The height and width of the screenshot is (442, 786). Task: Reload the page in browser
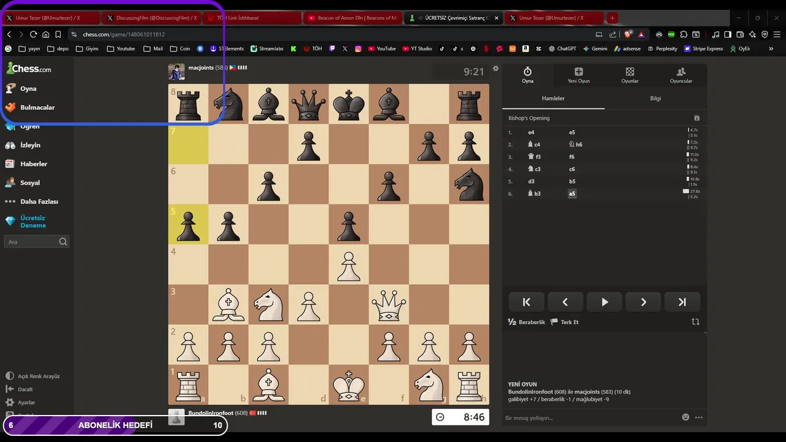pos(33,34)
